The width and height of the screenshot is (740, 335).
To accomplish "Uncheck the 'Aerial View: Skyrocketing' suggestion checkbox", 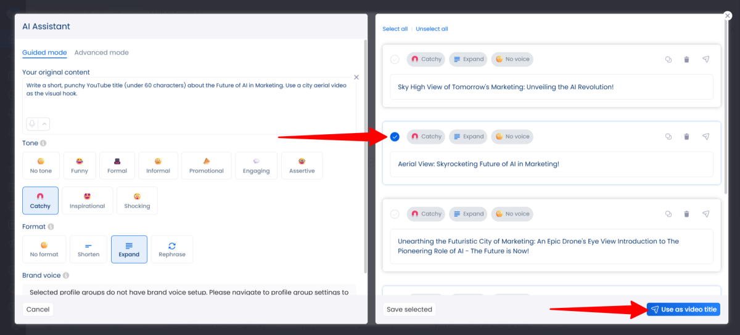I will point(395,137).
